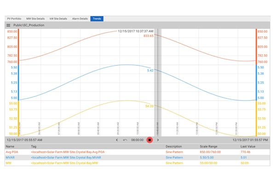Viewport: 276px width, 182px height.
Task: Stop live trending with red stop button
Action: click(149, 140)
